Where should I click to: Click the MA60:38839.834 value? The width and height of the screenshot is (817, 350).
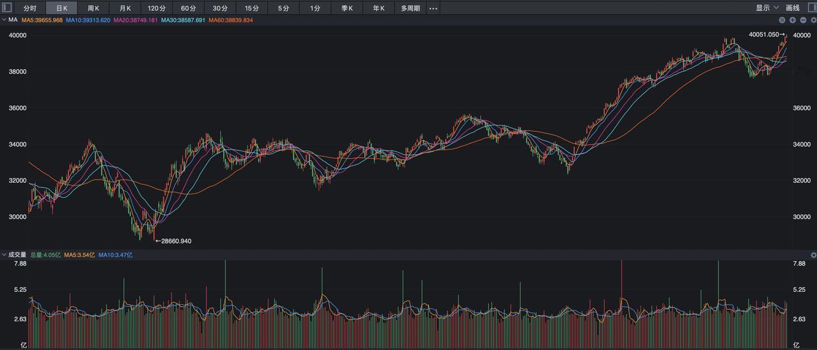click(231, 20)
